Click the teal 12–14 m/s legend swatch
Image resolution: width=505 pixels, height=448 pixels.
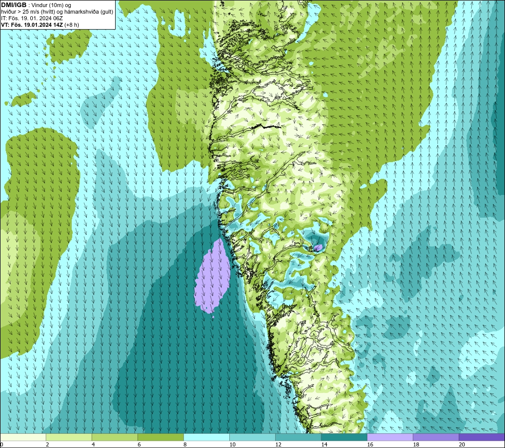298,437
